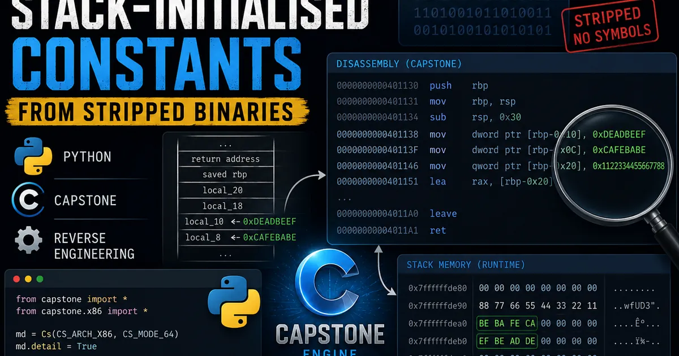Click binary string 0010100101010101
The height and width of the screenshot is (356, 679).
(x=482, y=29)
